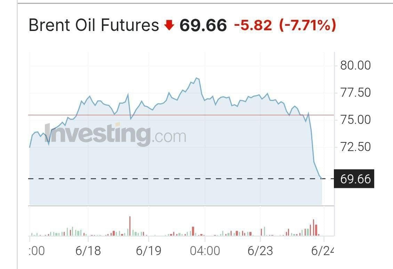This screenshot has height=269, width=393.
Task: Click the -5.82 price change value
Action: tap(252, 25)
